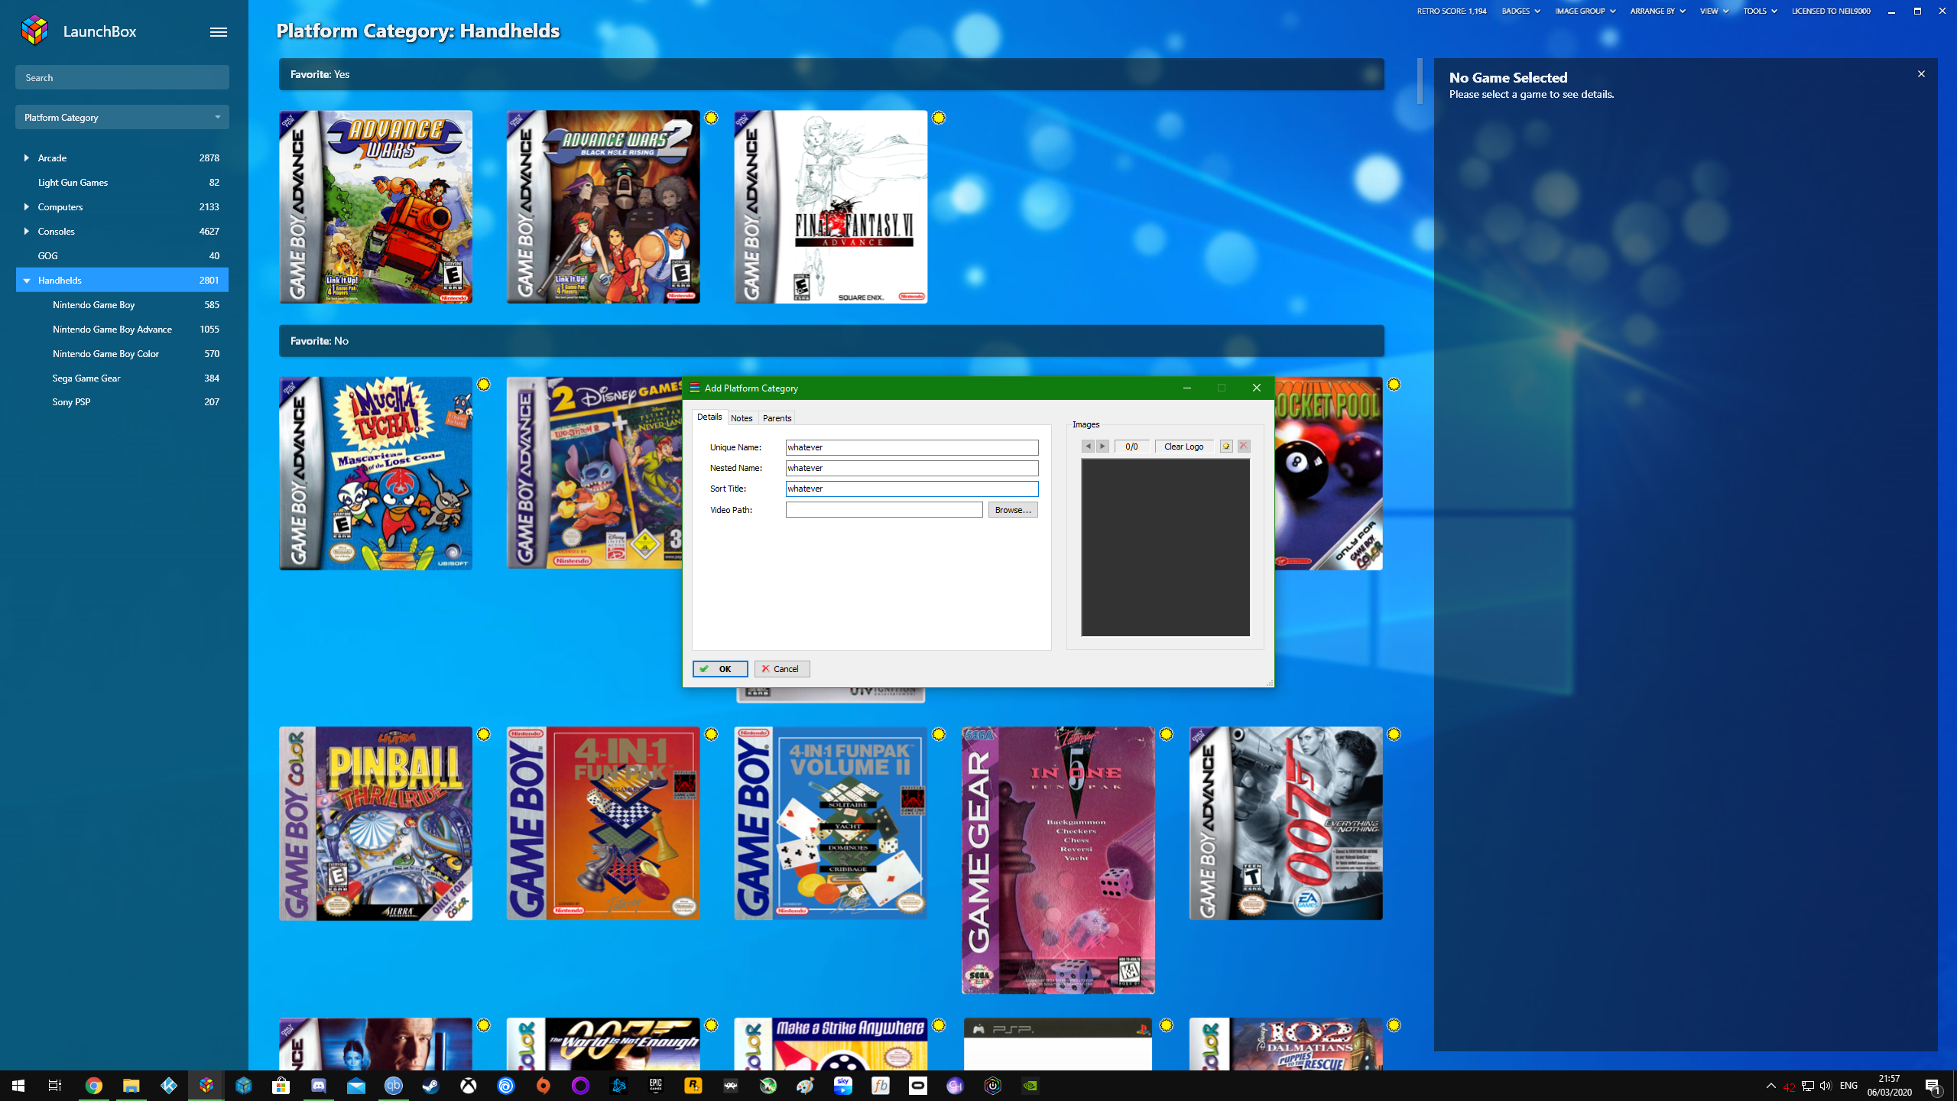Open Steam from the taskbar

pyautogui.click(x=431, y=1086)
